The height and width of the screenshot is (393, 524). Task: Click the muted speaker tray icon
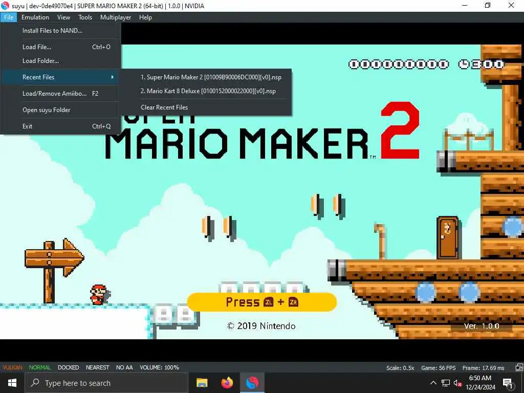tap(457, 383)
